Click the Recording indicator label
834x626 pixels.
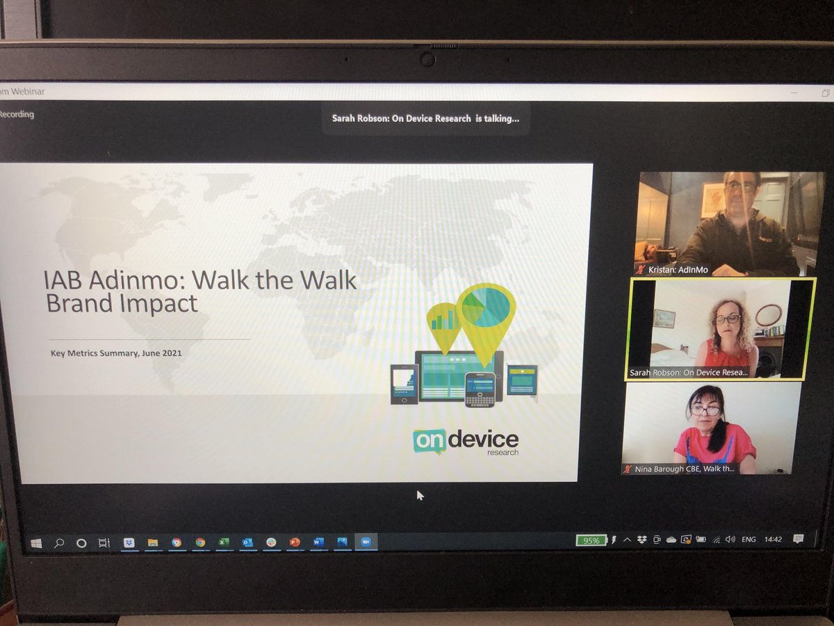(x=17, y=114)
